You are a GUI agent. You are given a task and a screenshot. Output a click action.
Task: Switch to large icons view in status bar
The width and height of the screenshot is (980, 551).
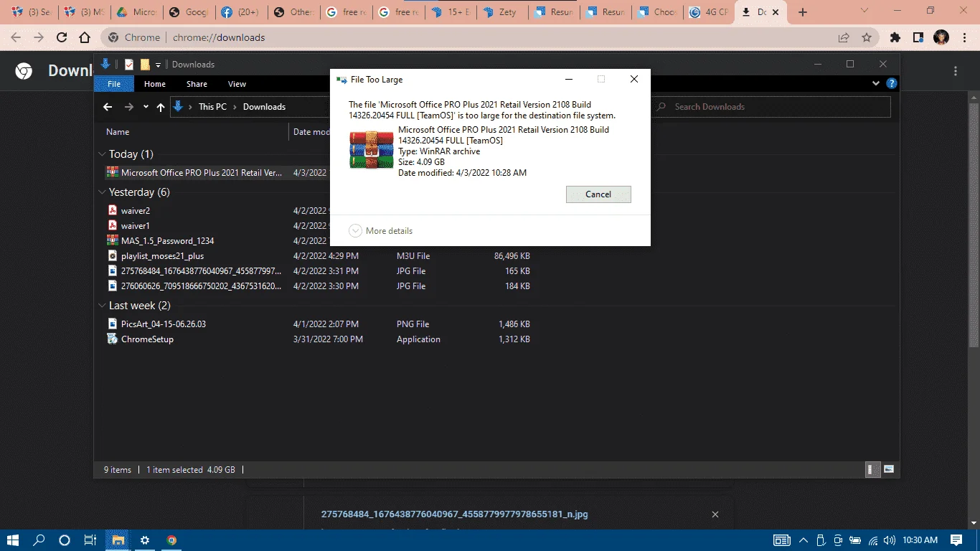(889, 470)
